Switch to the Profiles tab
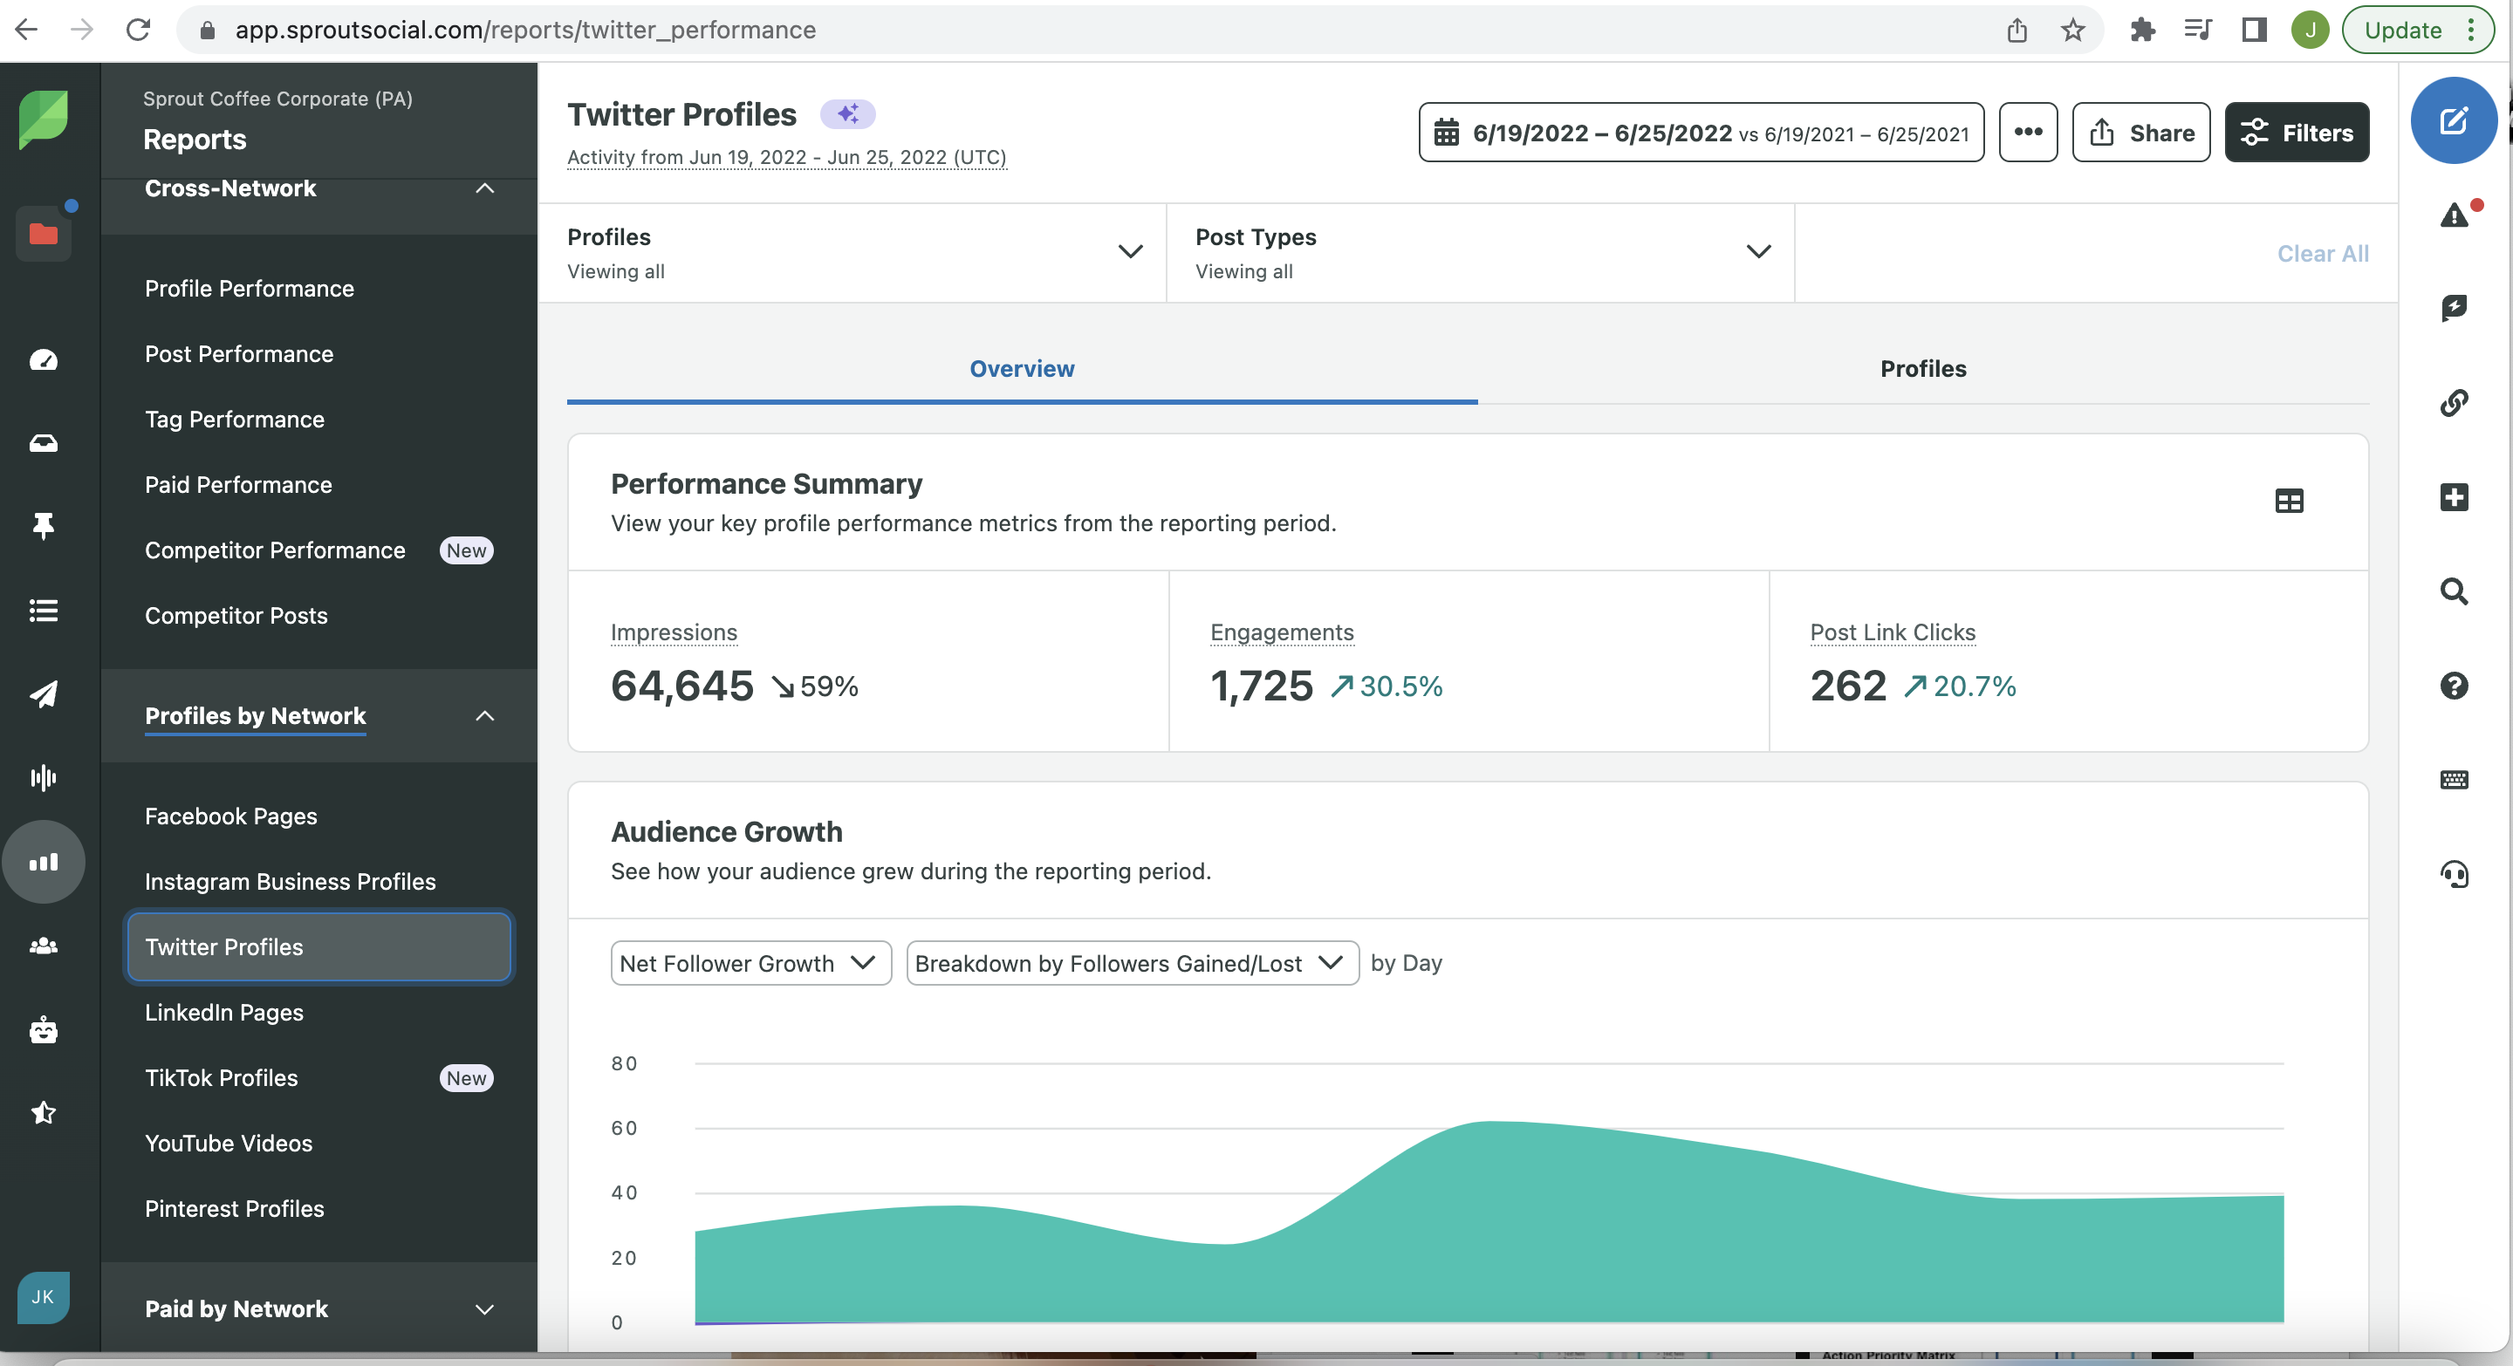The width and height of the screenshot is (2513, 1366). (x=1921, y=369)
